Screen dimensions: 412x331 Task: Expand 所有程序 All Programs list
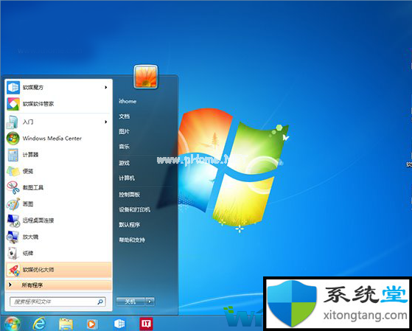point(58,285)
